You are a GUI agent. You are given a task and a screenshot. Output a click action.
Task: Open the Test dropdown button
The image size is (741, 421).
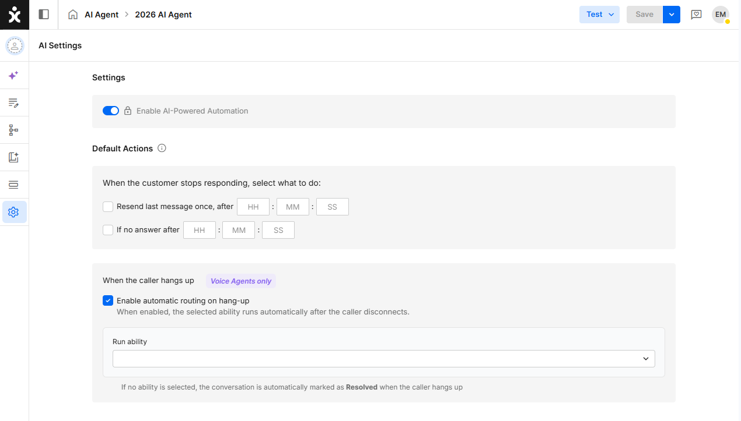point(599,15)
